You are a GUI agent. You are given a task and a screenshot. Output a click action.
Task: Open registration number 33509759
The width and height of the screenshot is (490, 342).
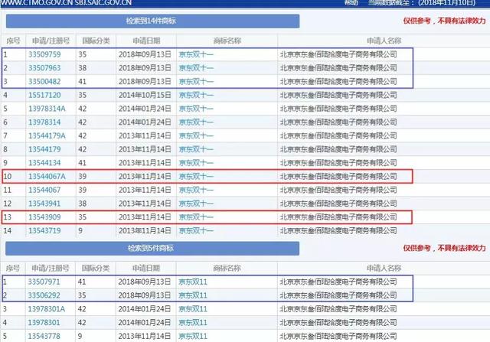(44, 54)
